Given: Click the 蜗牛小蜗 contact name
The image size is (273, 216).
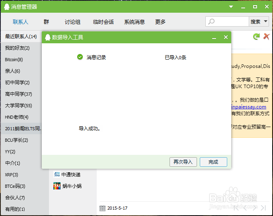Looking at the screenshot, I should tap(72, 186).
